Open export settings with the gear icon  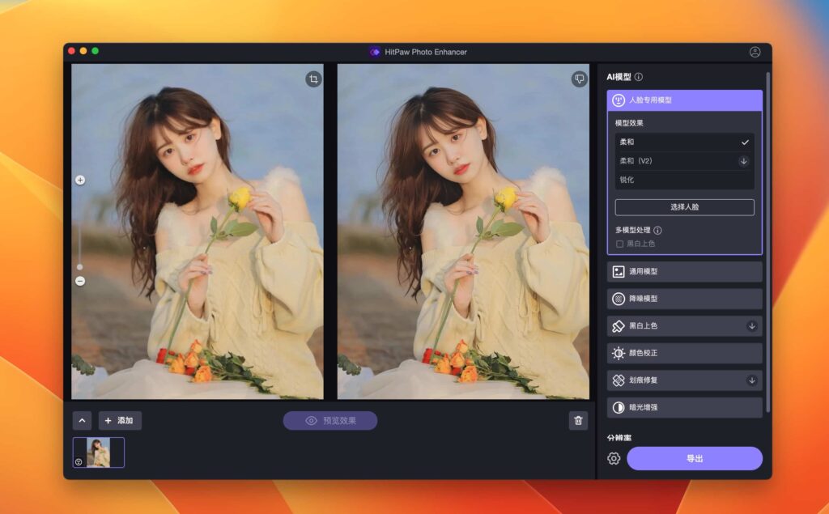pyautogui.click(x=613, y=457)
